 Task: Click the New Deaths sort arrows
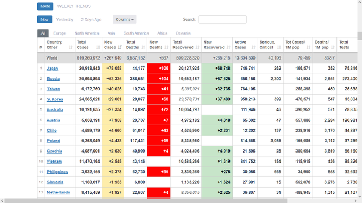(167, 47)
